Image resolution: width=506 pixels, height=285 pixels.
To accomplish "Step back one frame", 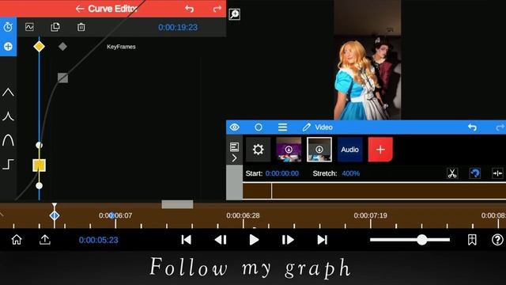I will (221, 240).
